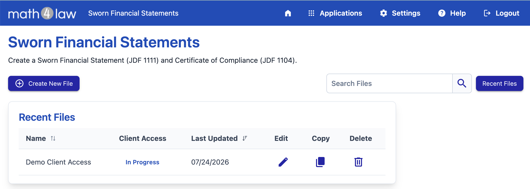This screenshot has width=530, height=189.
Task: Focus the Search Files input box
Action: (389, 83)
